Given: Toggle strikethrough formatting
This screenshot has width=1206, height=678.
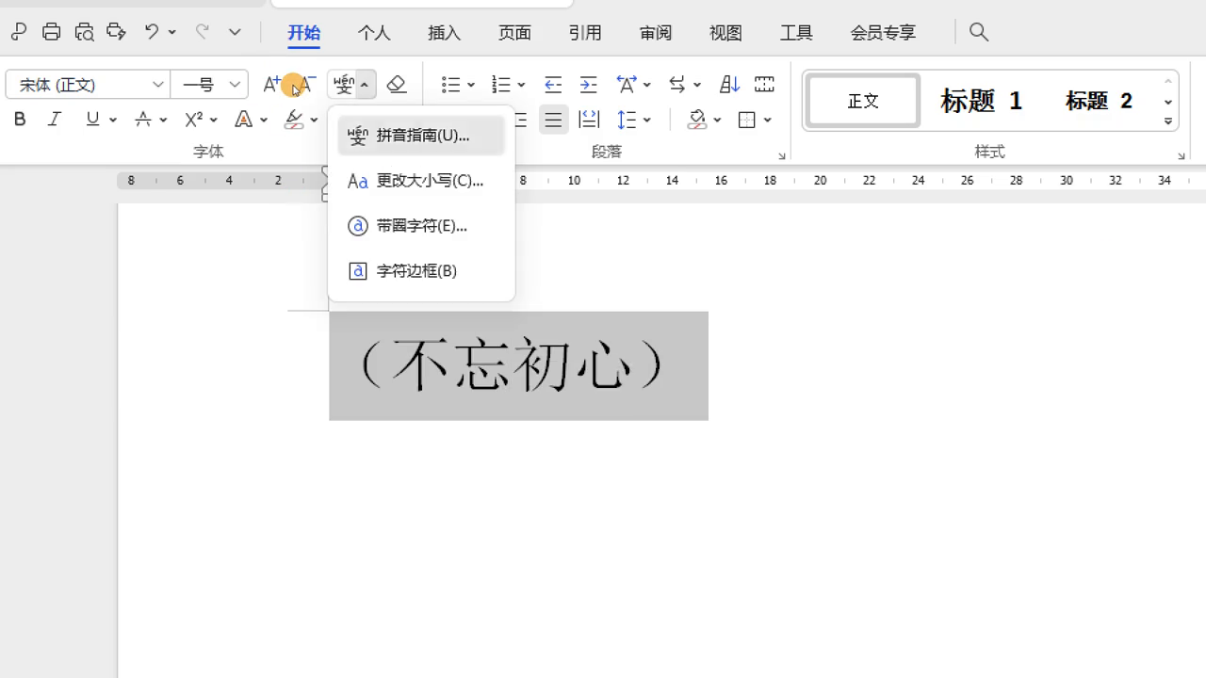Looking at the screenshot, I should coord(143,120).
